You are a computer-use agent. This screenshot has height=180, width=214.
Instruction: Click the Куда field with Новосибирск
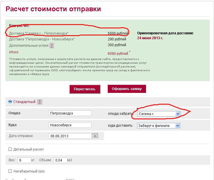(x=70, y=125)
